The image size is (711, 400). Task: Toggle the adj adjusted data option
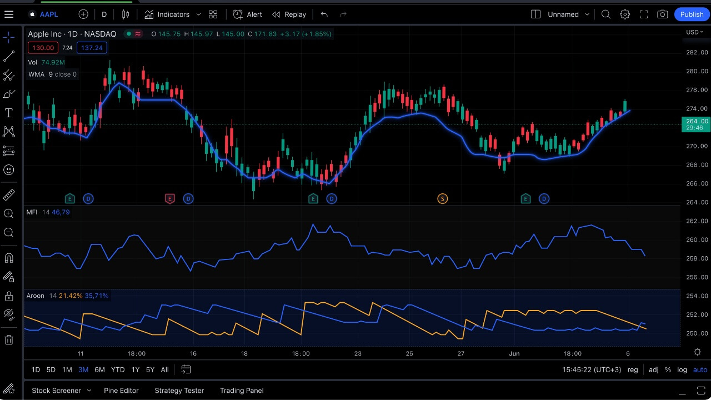(x=654, y=369)
